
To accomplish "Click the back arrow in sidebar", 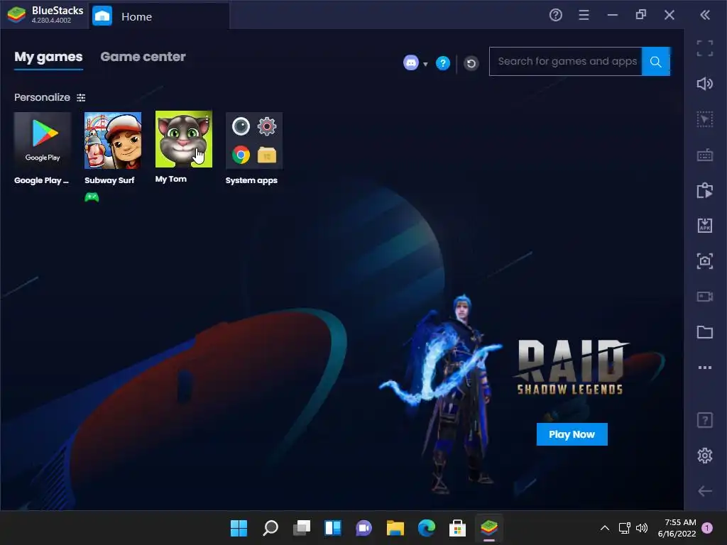I will pos(705,491).
